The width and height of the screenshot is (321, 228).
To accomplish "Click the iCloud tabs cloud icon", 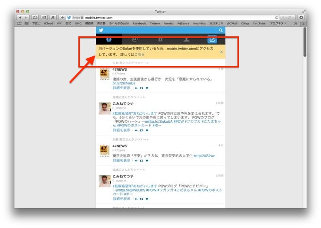I will point(35,17).
